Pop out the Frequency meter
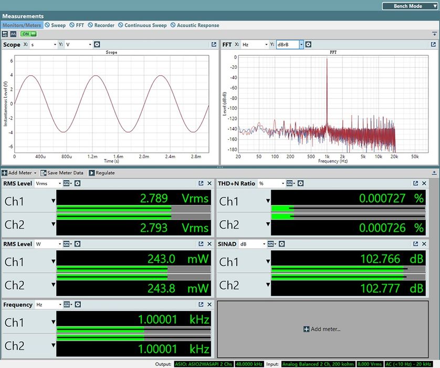Screen dimensions: 440x368 [x=201, y=304]
